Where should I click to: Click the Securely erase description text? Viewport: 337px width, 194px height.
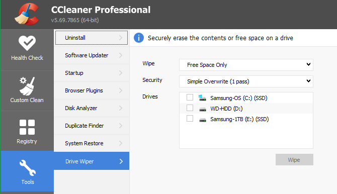[x=220, y=38]
